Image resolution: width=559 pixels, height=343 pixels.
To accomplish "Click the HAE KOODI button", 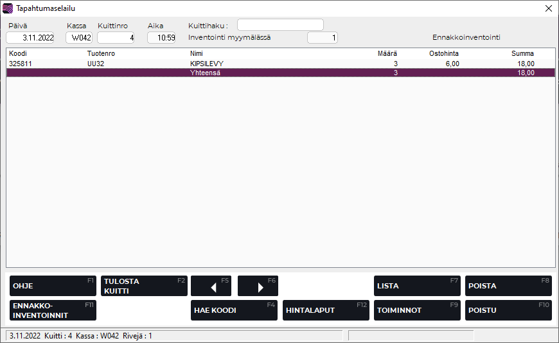I will pyautogui.click(x=234, y=310).
